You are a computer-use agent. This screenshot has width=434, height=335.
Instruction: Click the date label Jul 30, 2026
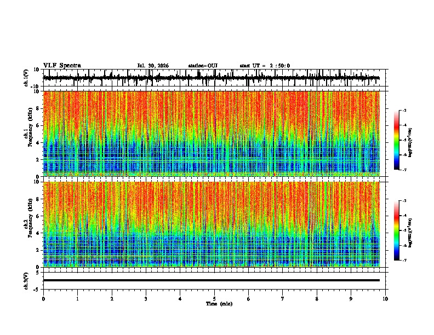(153, 66)
